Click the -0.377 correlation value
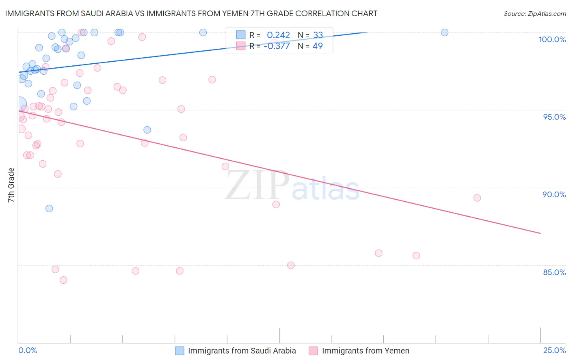 [277, 46]
